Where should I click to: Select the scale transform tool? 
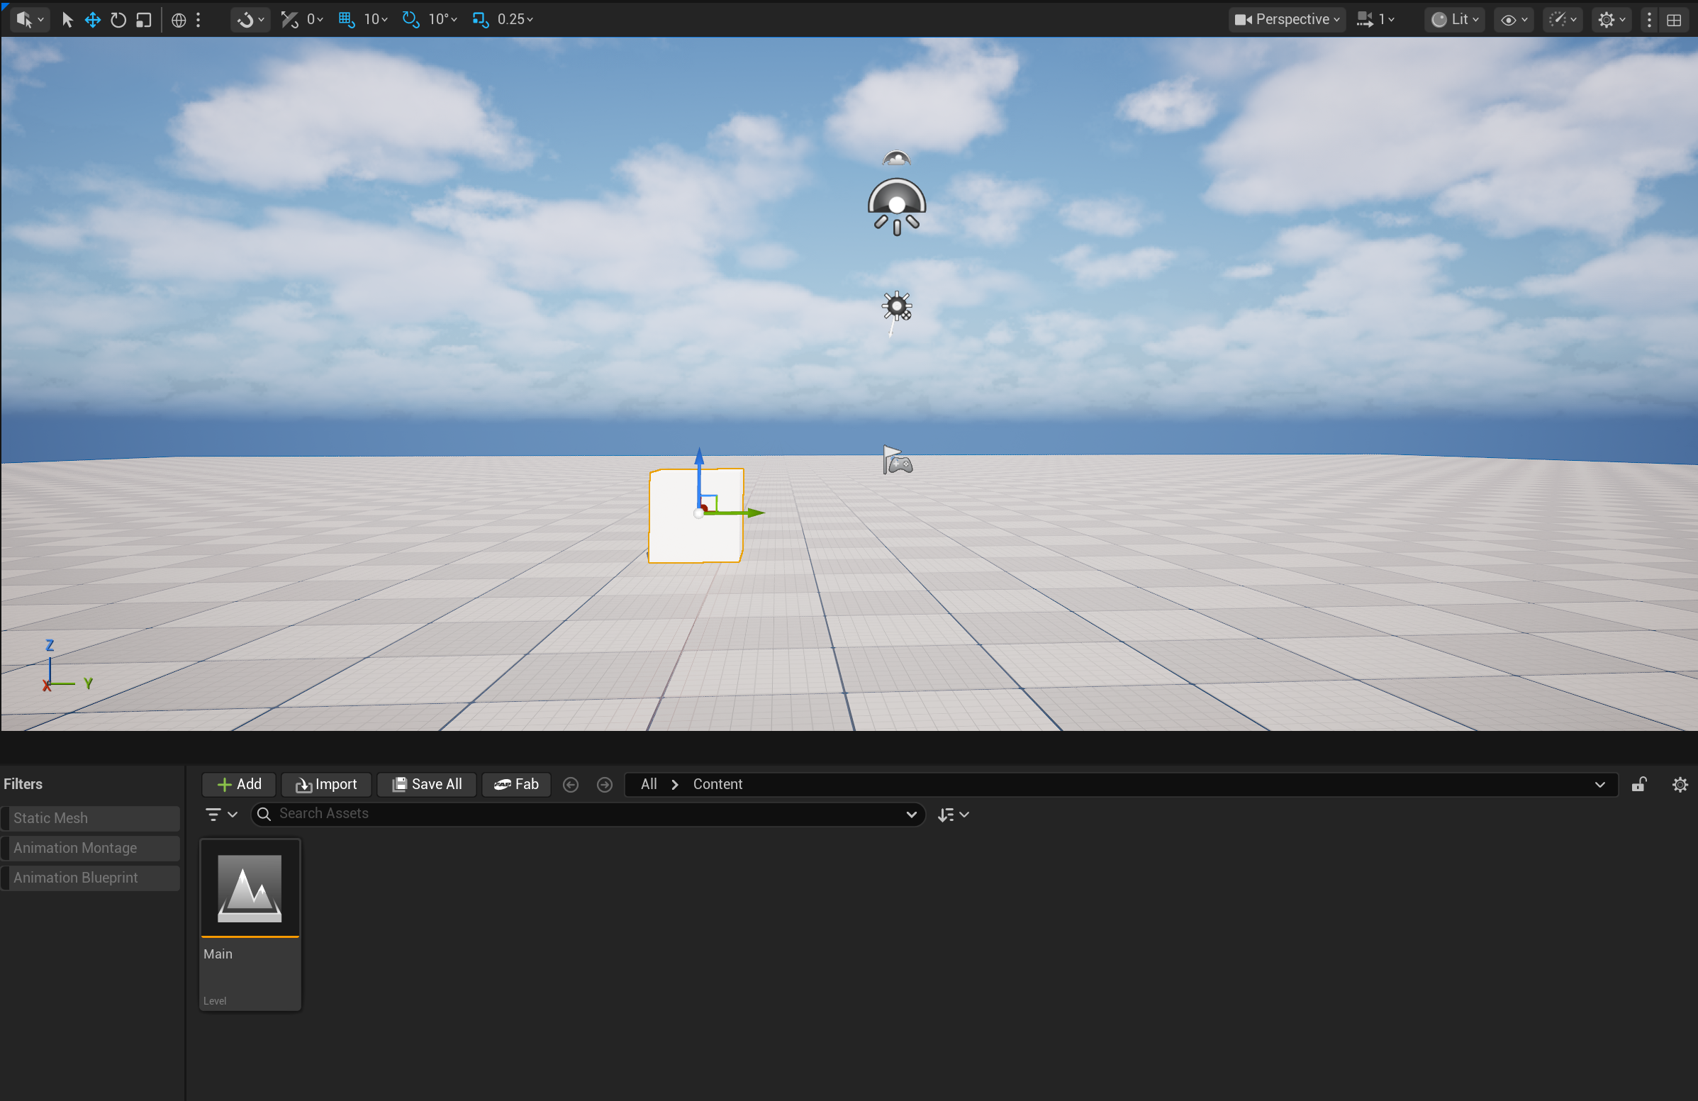coord(144,19)
